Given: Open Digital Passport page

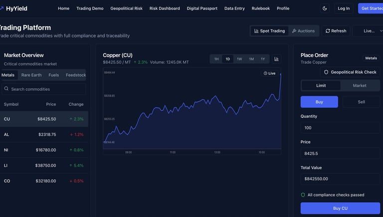Looking at the screenshot, I should pyautogui.click(x=202, y=8).
